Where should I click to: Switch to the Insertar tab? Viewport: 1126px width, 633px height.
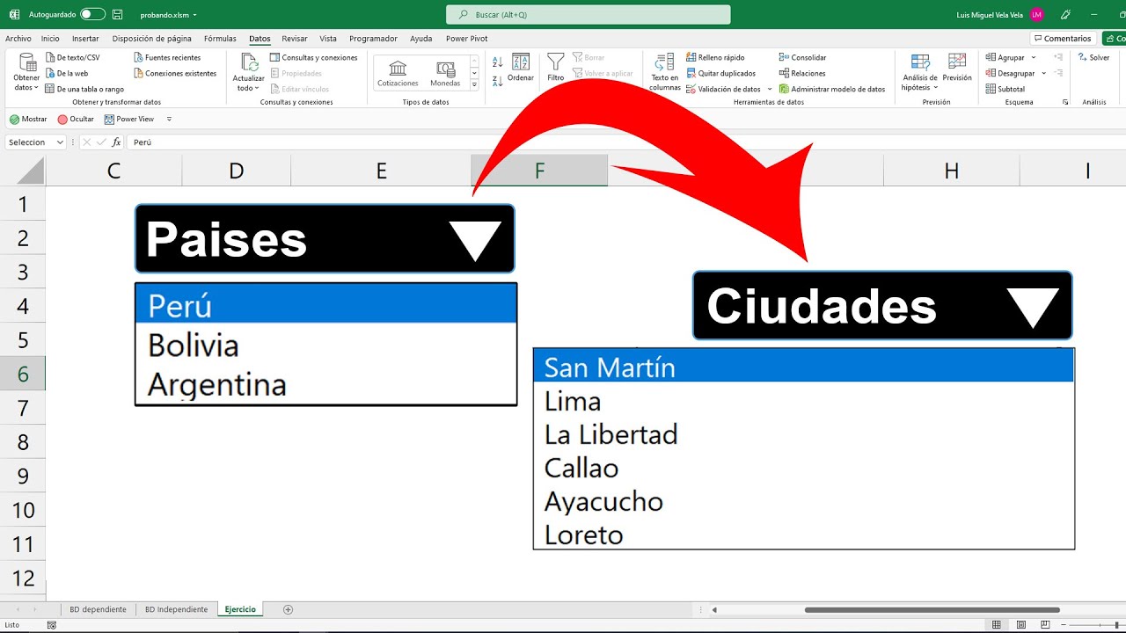[85, 39]
